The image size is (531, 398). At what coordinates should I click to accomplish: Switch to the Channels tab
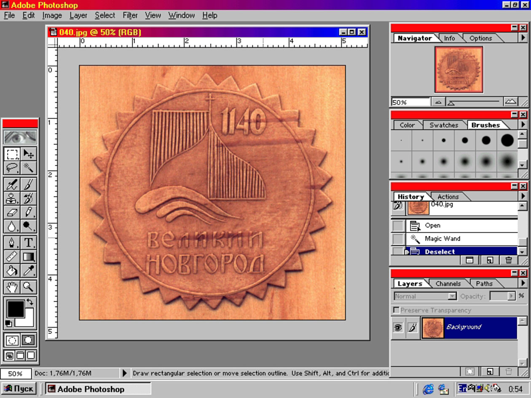[448, 284]
